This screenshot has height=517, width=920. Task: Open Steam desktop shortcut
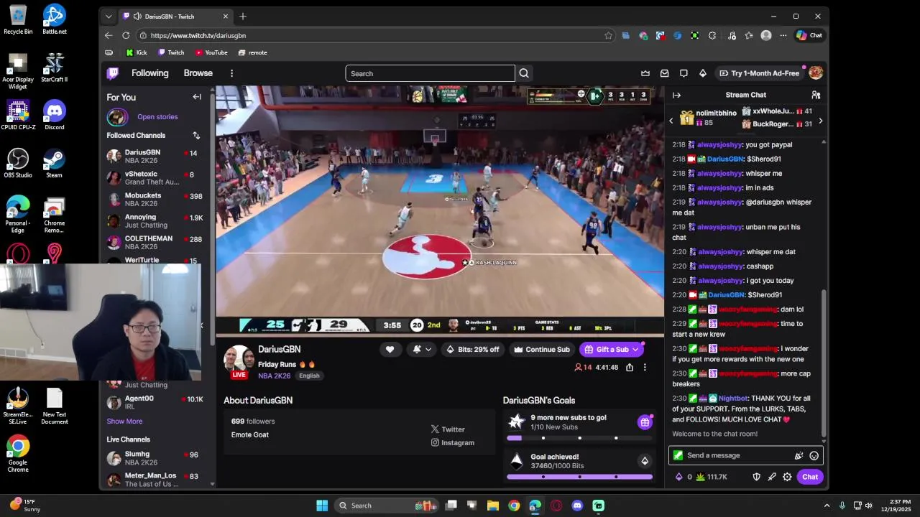pyautogui.click(x=54, y=163)
